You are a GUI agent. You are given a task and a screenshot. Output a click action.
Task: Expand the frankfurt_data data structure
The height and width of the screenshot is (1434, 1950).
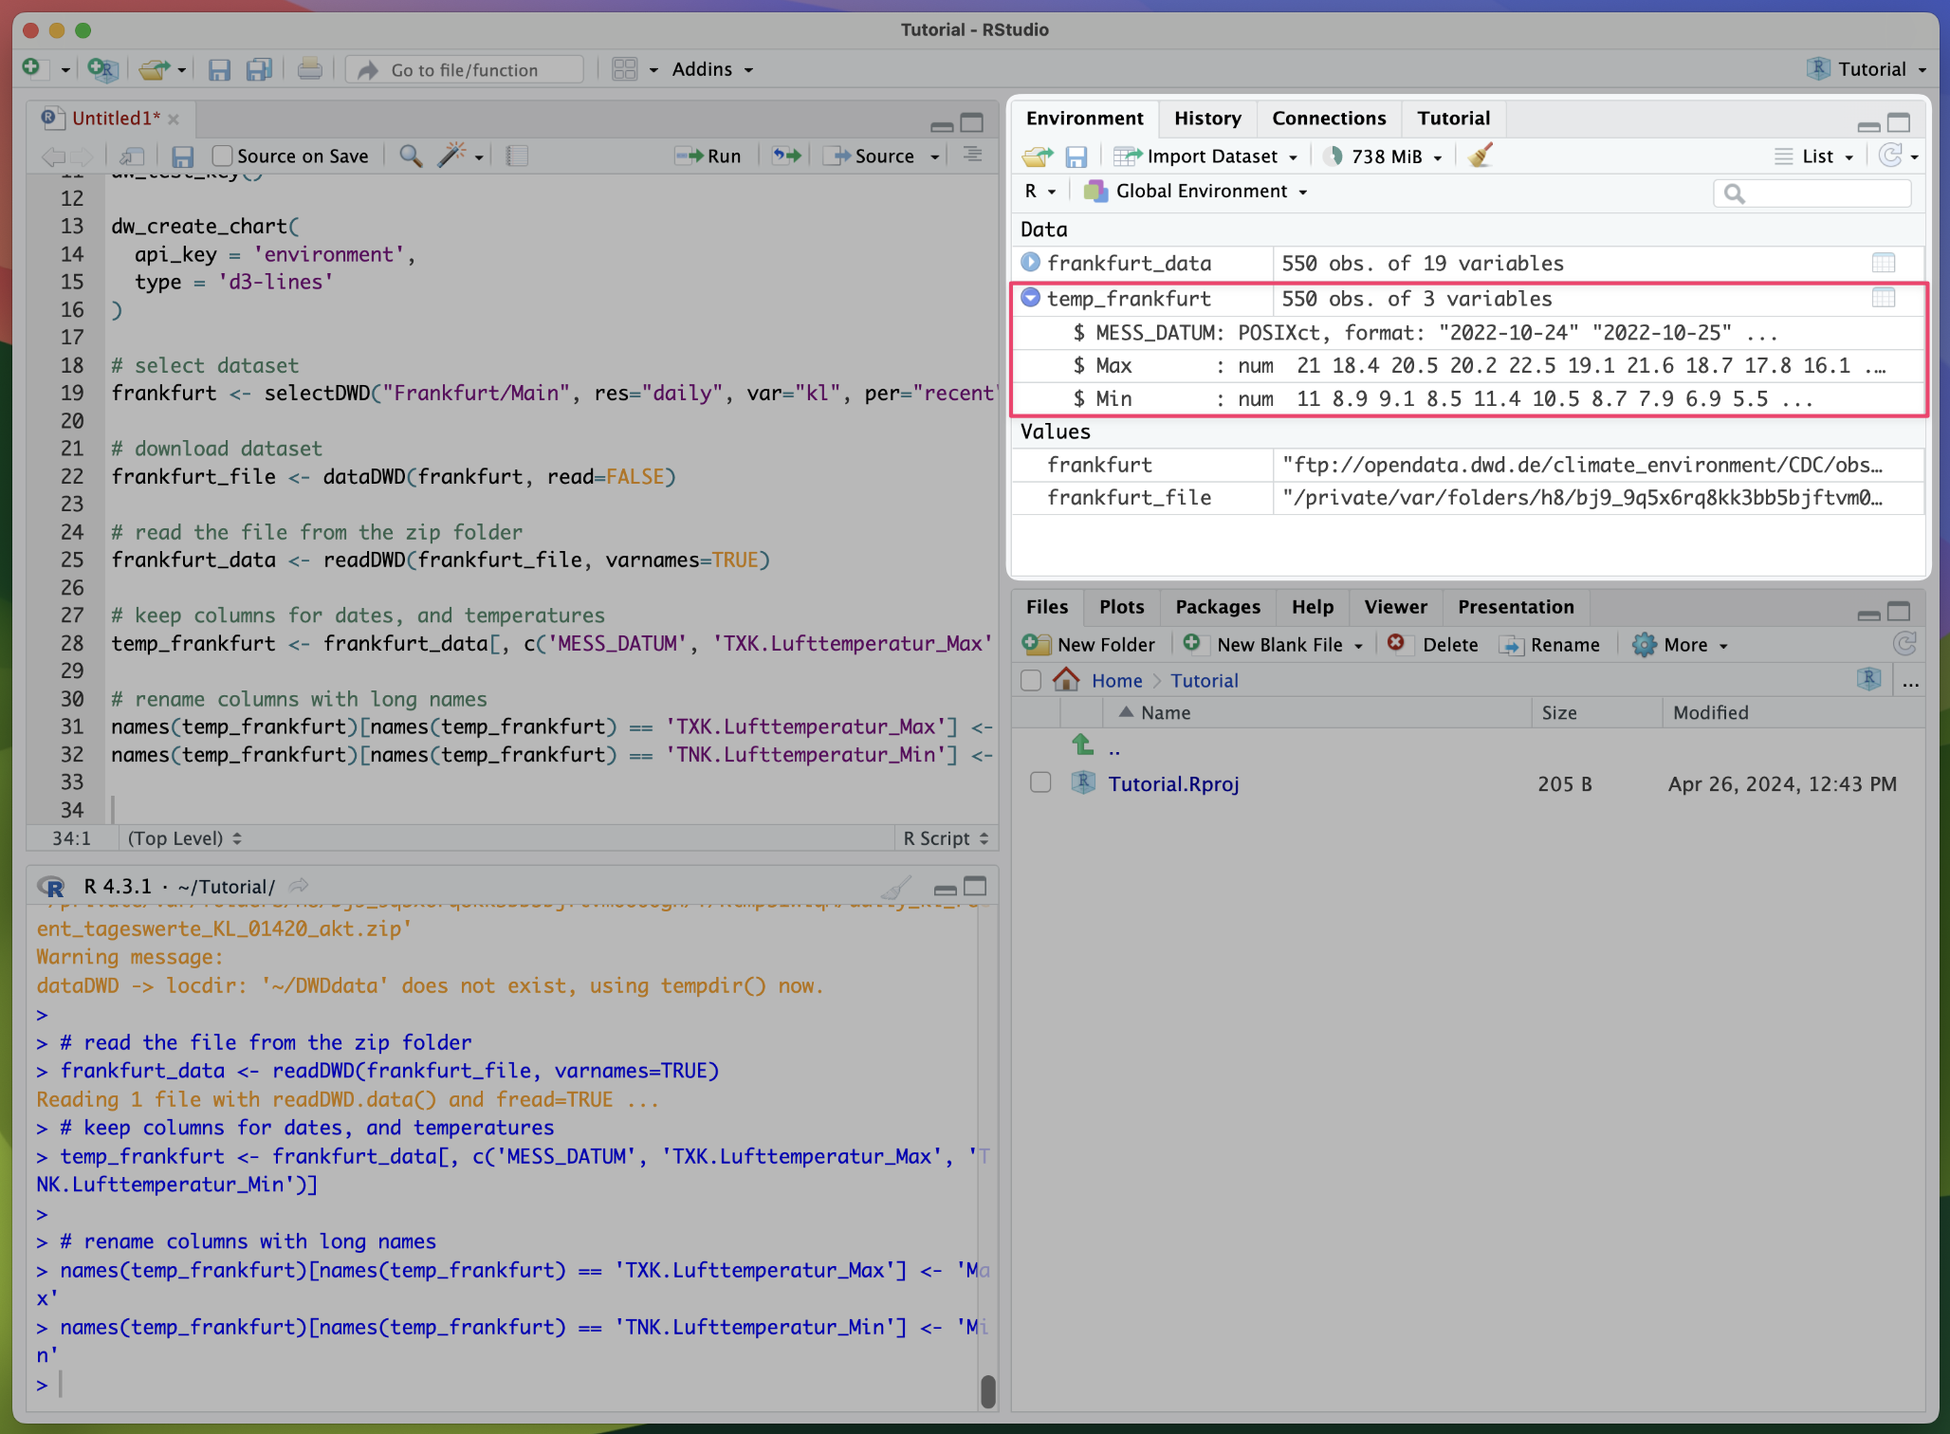click(x=1030, y=262)
